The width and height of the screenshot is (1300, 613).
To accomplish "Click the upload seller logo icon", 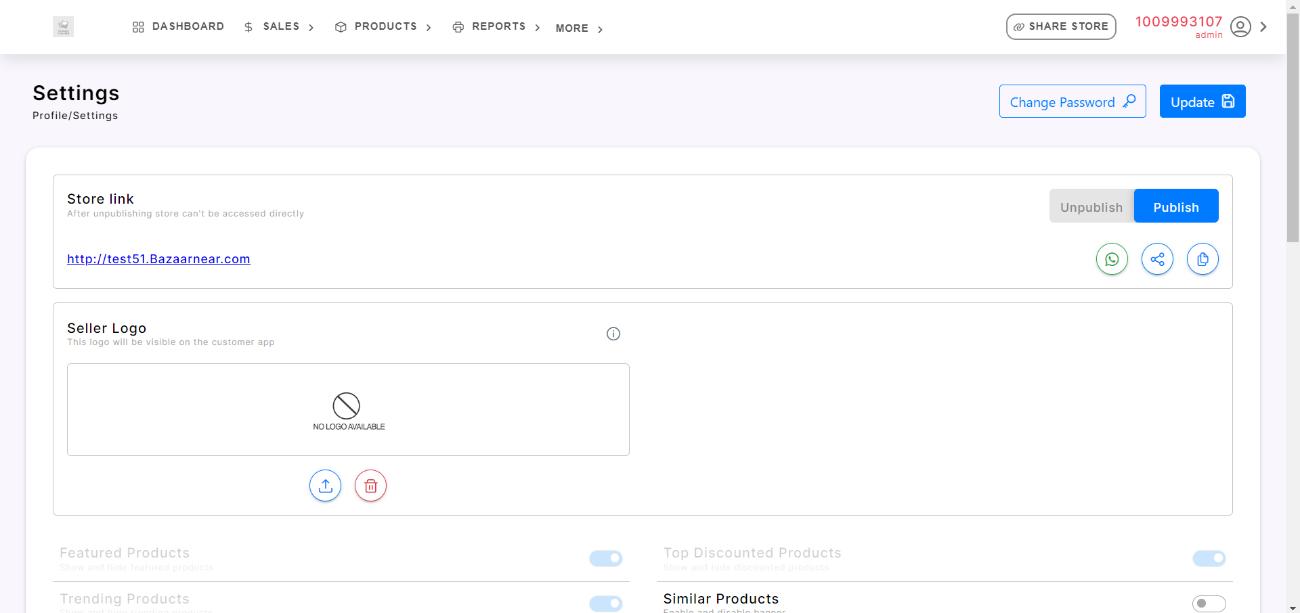I will (x=326, y=486).
